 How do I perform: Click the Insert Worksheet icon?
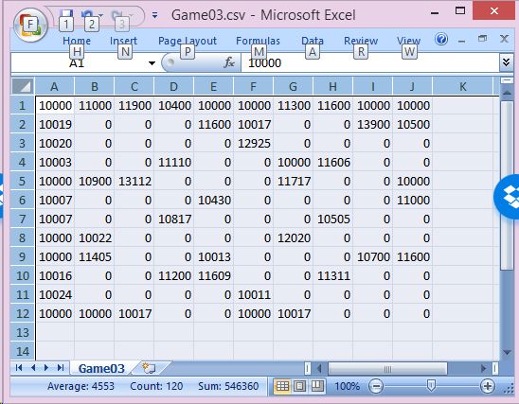tap(149, 368)
